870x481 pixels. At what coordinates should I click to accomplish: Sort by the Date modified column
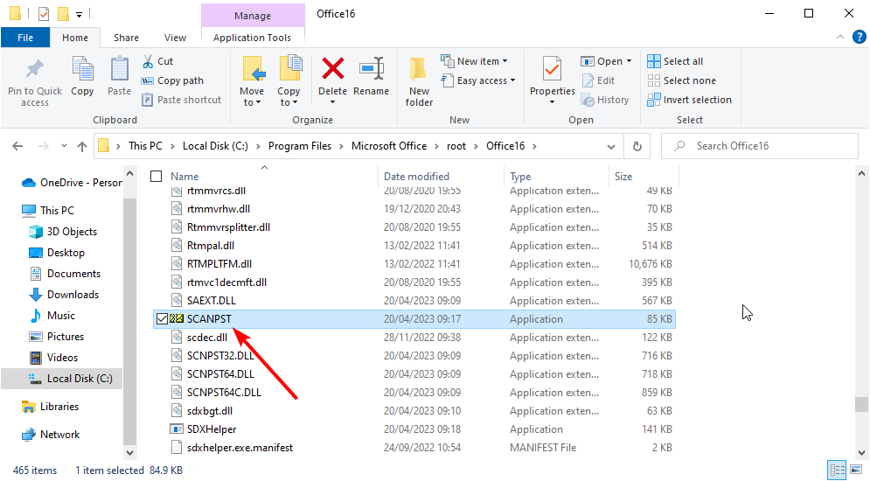pyautogui.click(x=417, y=177)
